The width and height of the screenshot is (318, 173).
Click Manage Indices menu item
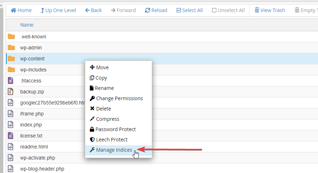(114, 150)
